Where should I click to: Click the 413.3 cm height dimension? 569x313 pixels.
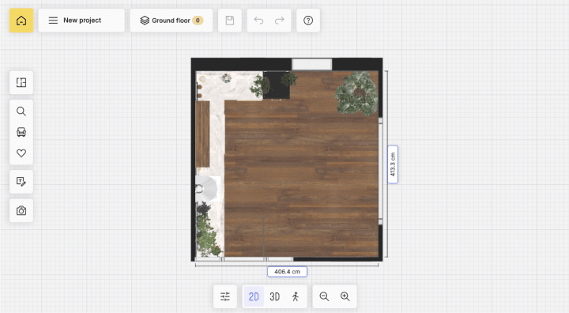[393, 164]
